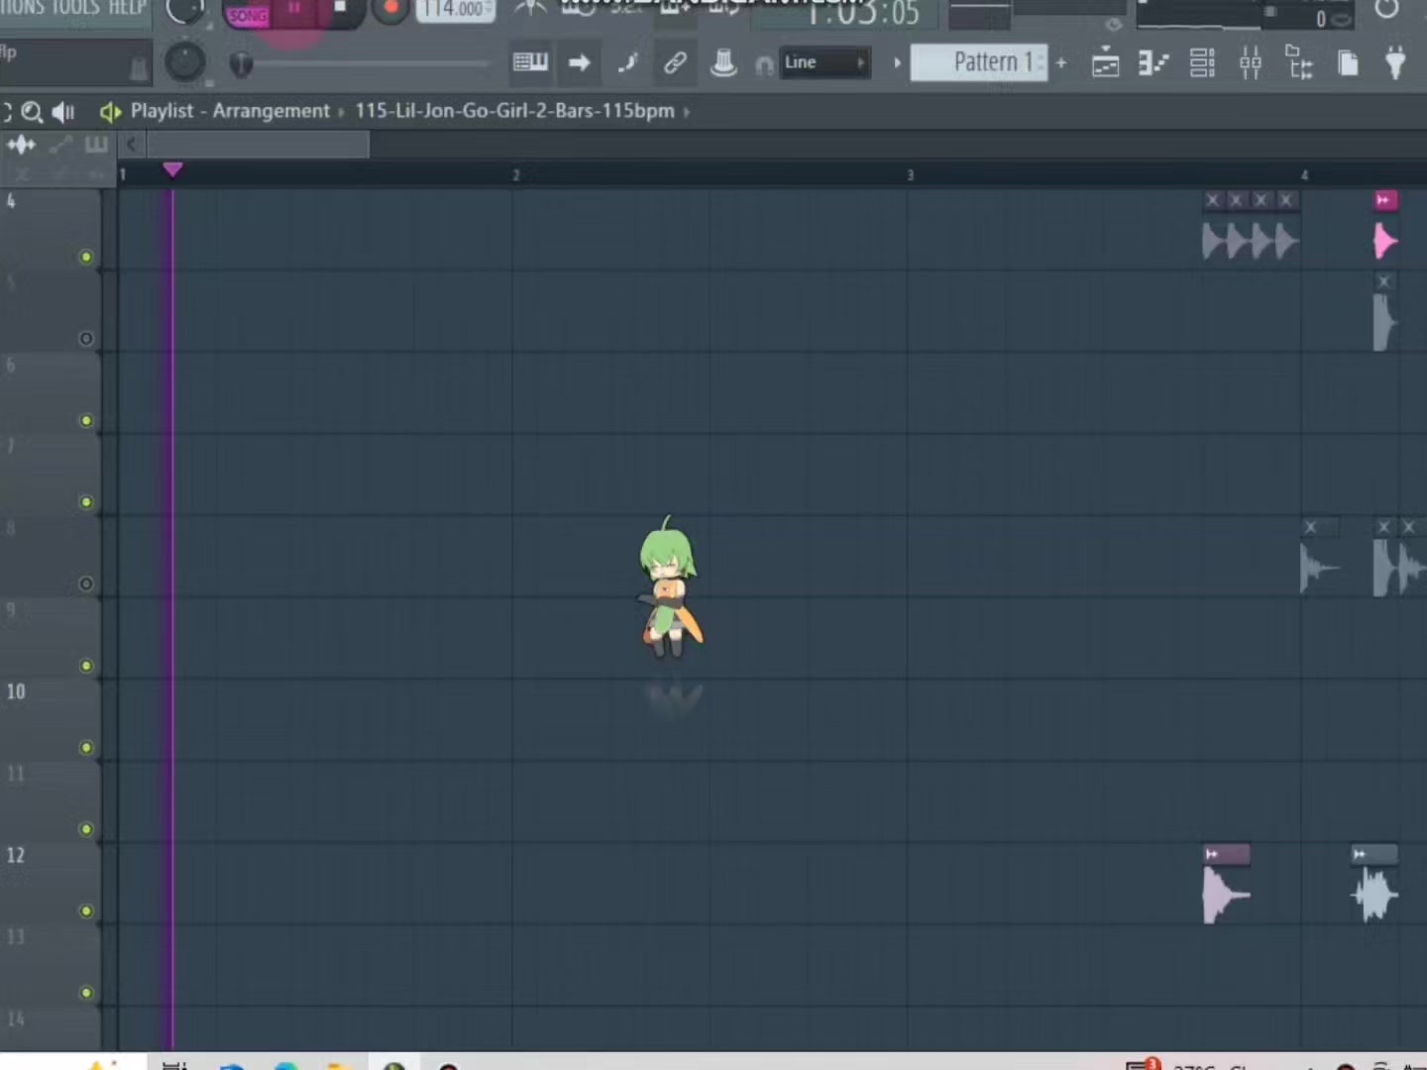Click the right-arrow icon beside the keyboard icon

[579, 63]
